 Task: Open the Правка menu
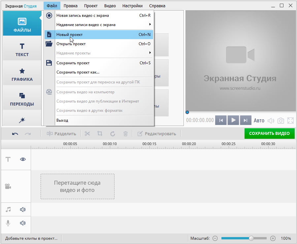tap(71, 6)
